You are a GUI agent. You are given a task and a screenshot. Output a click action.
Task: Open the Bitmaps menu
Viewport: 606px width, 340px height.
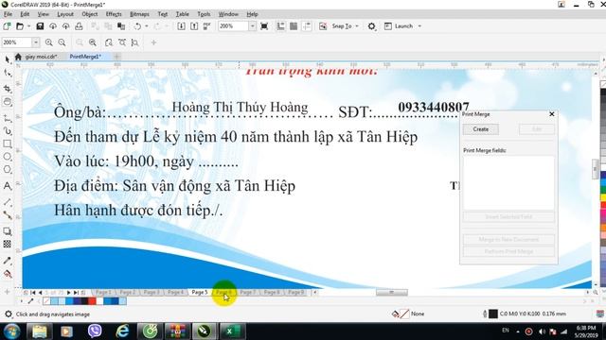[x=139, y=14]
